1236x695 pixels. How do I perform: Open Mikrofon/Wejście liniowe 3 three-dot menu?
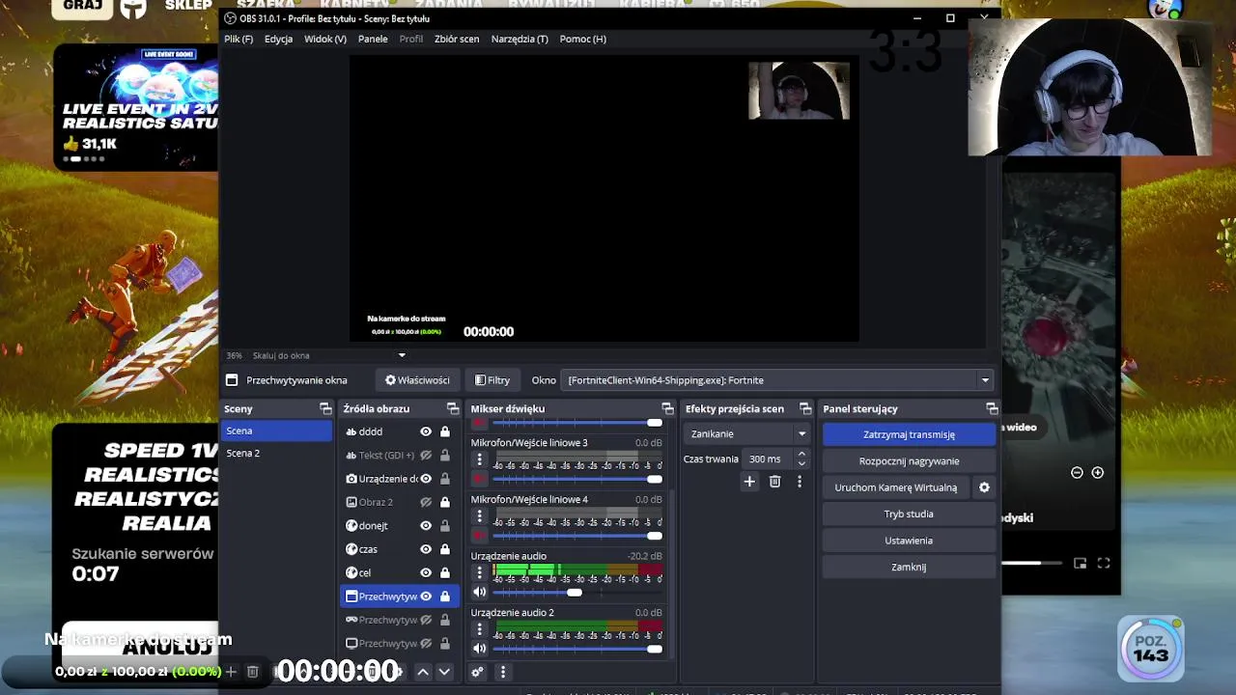click(480, 459)
